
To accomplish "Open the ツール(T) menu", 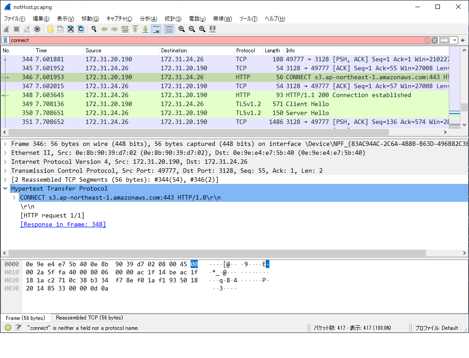I will click(x=248, y=18).
